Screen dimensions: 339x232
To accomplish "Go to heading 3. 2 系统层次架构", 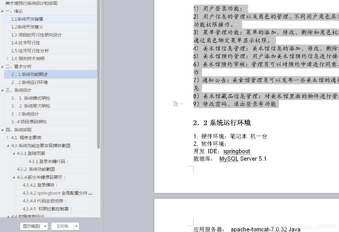I will coord(50,106).
